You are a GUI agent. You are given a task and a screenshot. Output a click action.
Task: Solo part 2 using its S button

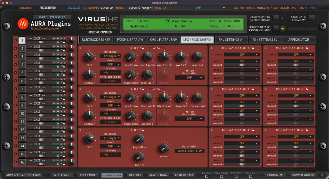coord(64,47)
